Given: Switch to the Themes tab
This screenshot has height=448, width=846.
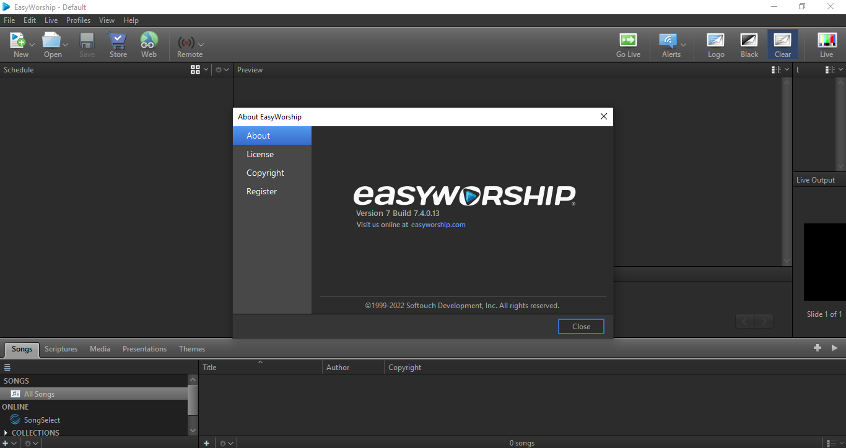Looking at the screenshot, I should coord(192,349).
